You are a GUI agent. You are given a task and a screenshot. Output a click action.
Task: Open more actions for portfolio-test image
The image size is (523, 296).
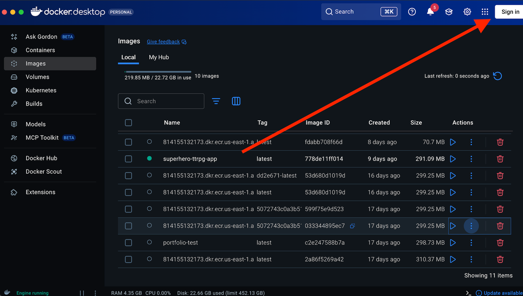pos(471,243)
